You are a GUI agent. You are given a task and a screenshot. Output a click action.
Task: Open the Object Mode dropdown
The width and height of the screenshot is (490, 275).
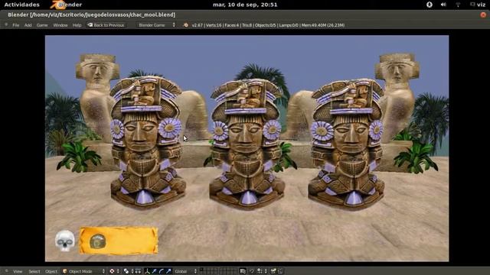(83, 271)
